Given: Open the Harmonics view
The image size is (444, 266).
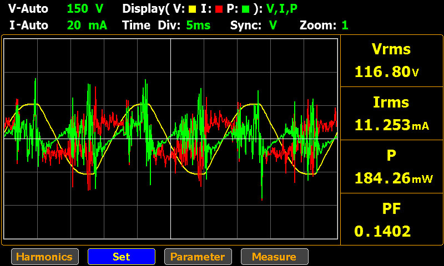Looking at the screenshot, I should click(45, 257).
